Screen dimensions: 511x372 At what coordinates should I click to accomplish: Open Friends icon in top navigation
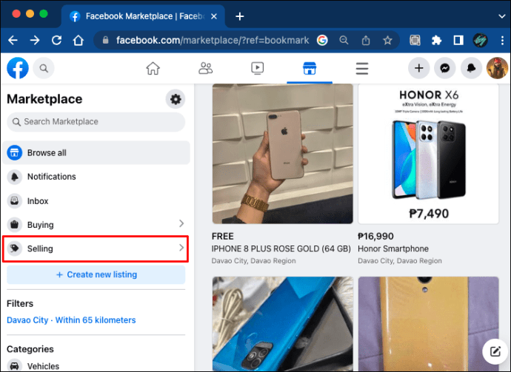click(x=205, y=68)
